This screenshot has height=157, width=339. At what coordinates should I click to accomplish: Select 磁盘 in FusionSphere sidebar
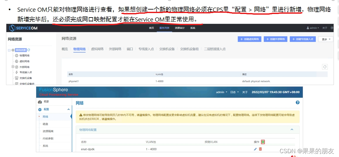tap(45, 124)
